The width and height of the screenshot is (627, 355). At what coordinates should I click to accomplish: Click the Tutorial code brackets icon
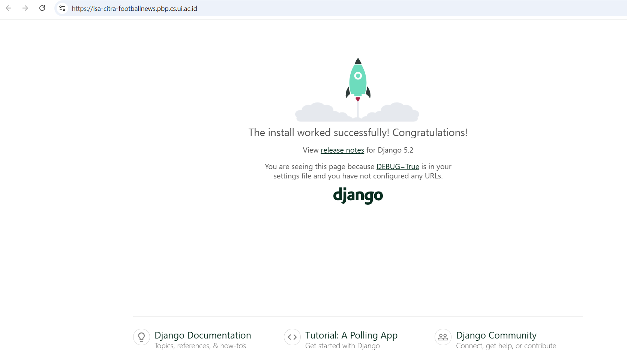(292, 337)
